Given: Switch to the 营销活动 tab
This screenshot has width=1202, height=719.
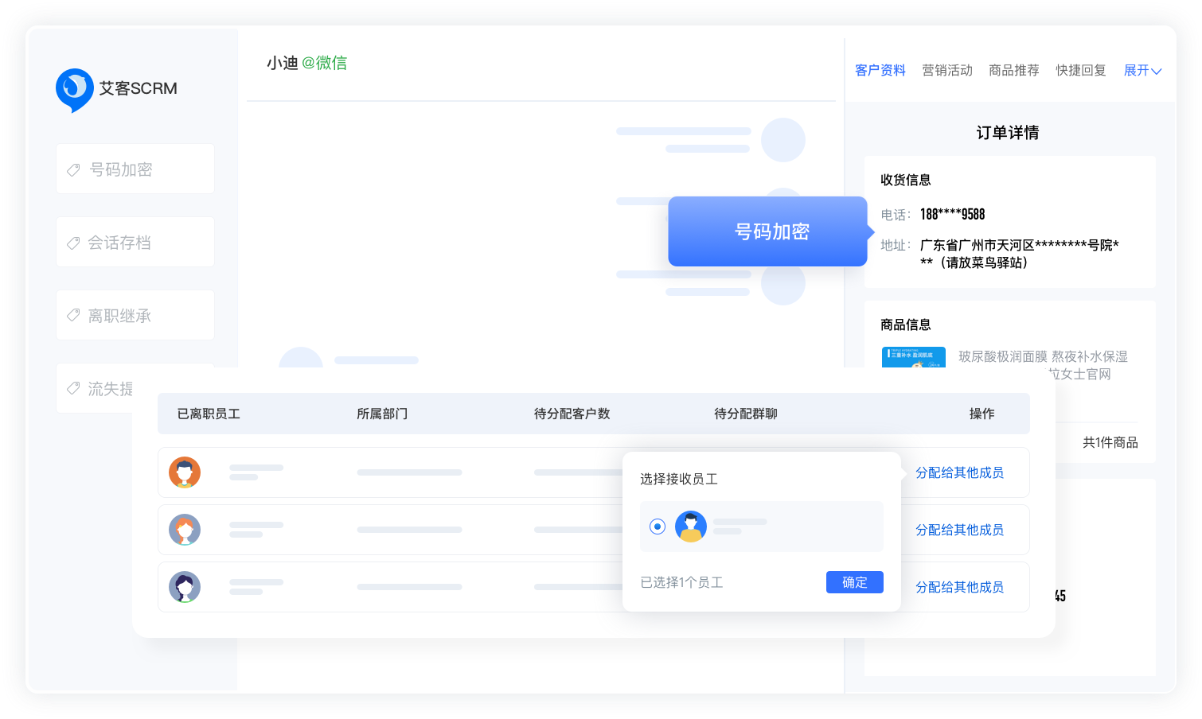Looking at the screenshot, I should [x=946, y=71].
